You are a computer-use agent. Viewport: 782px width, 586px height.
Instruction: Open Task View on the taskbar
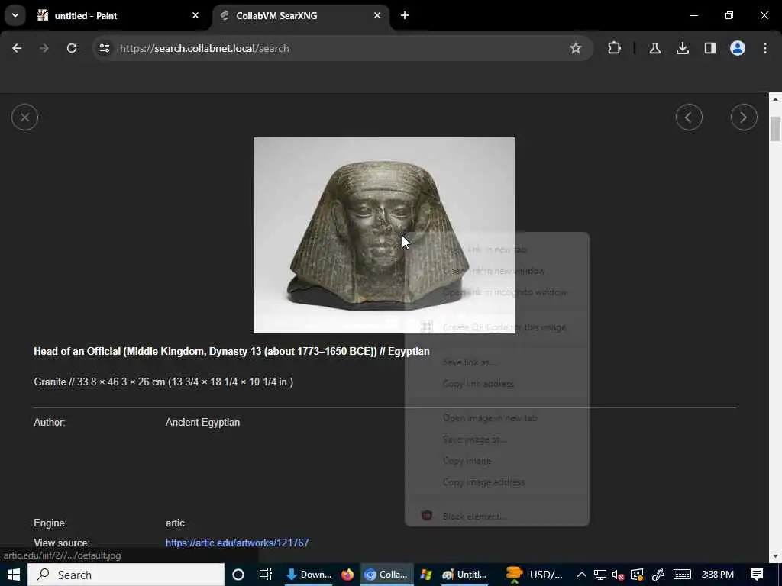click(x=265, y=575)
